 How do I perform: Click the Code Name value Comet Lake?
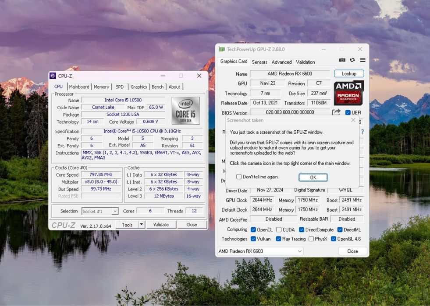[x=103, y=107]
